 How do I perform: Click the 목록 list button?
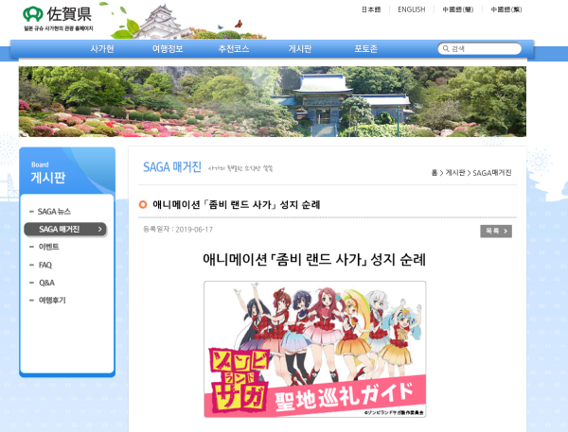[496, 232]
